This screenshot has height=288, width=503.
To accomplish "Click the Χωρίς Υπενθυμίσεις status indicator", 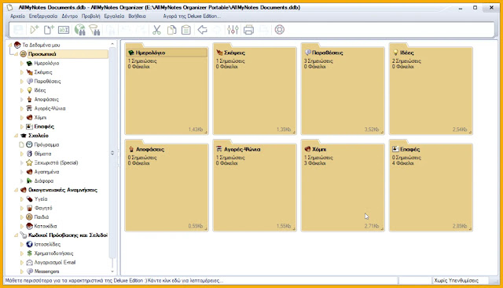I will point(456,281).
